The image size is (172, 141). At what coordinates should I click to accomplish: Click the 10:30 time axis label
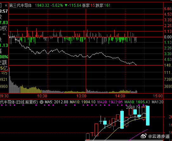coord(42,96)
